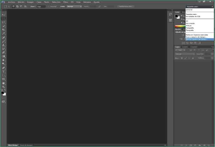
Task: Open the workspace switcher dropdown
Action: click(199, 6)
